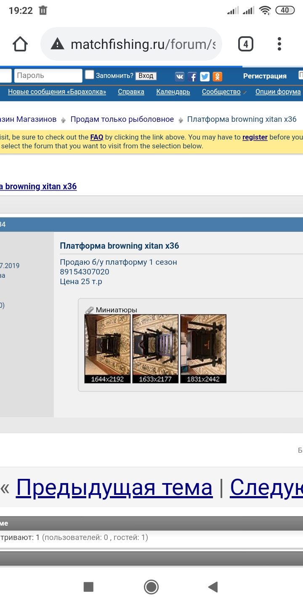Go to Продам только рыболовное breadcrumb
This screenshot has width=303, height=607.
(x=122, y=119)
